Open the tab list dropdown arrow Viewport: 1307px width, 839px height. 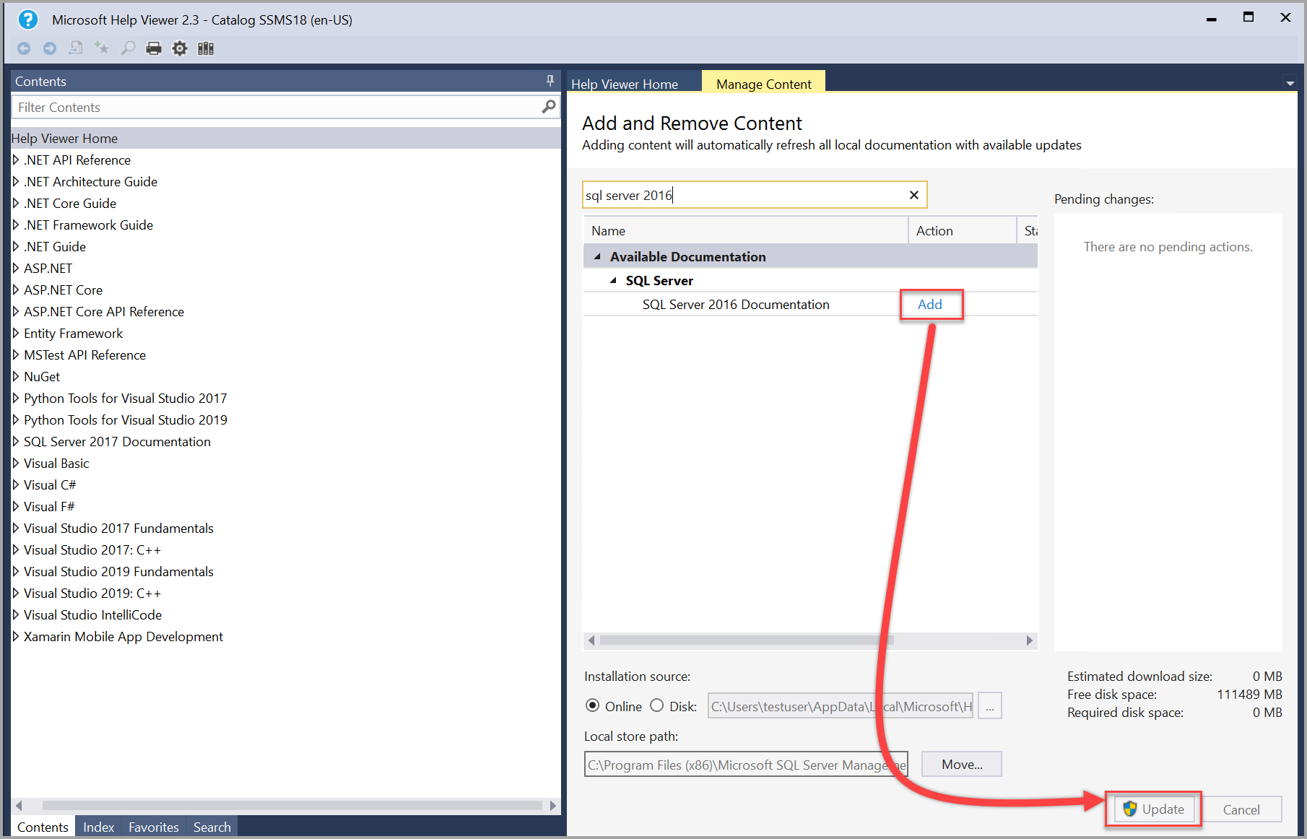1290,82
